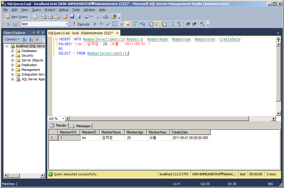Viewport: 284px width, 188px height.
Task: Close the SQLQuery3.sql tab
Action: 117,33
